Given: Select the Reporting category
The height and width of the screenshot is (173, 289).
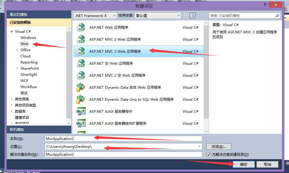Looking at the screenshot, I should pyautogui.click(x=29, y=62).
